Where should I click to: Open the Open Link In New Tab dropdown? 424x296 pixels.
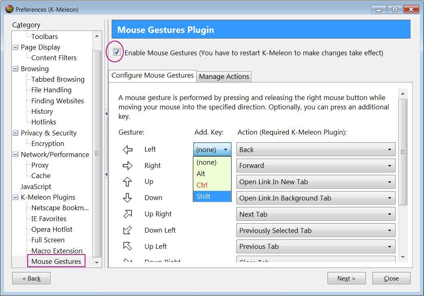316,182
